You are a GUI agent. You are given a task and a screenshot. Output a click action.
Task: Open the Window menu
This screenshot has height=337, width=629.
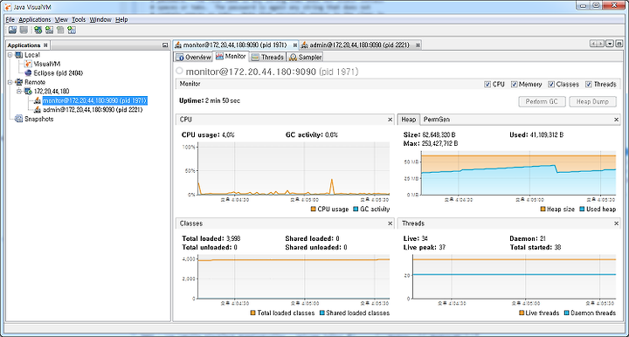click(x=100, y=19)
